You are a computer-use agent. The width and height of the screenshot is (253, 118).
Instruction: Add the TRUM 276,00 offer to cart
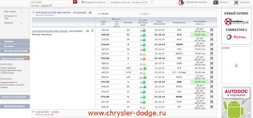(x=212, y=44)
